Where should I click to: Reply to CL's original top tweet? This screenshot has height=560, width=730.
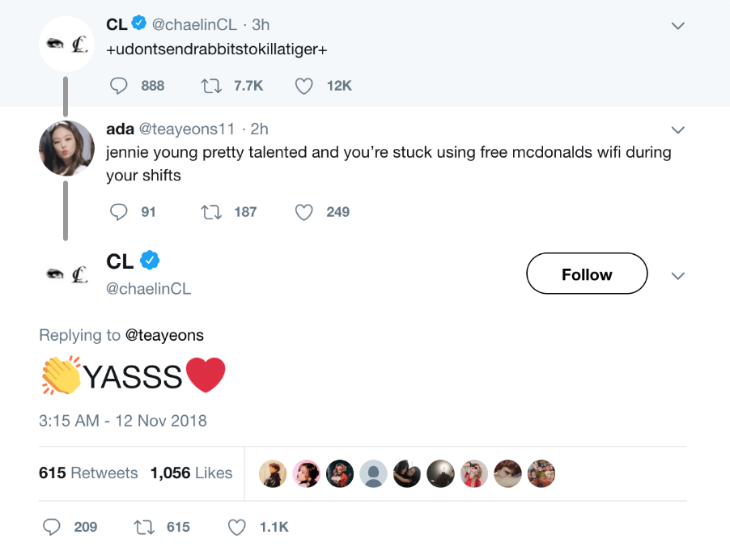[x=119, y=86]
